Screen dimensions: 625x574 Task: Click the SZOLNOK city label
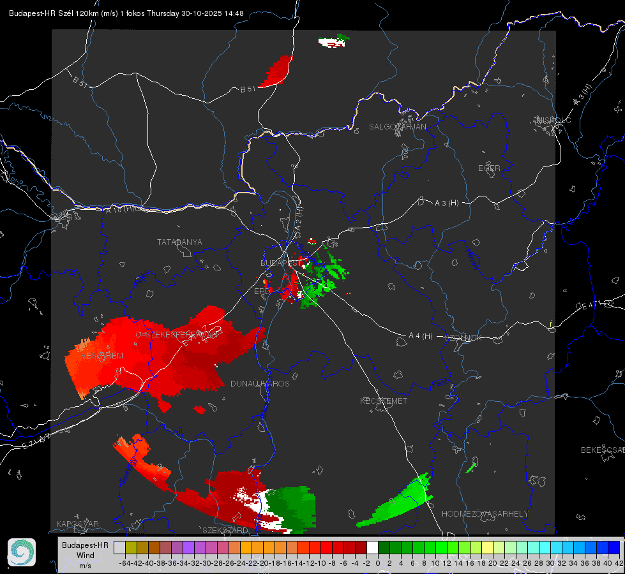pos(463,337)
